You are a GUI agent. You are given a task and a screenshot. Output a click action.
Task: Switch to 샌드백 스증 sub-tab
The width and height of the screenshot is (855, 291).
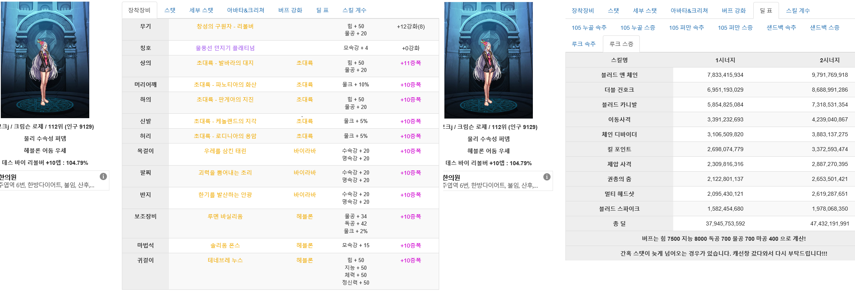pyautogui.click(x=824, y=27)
